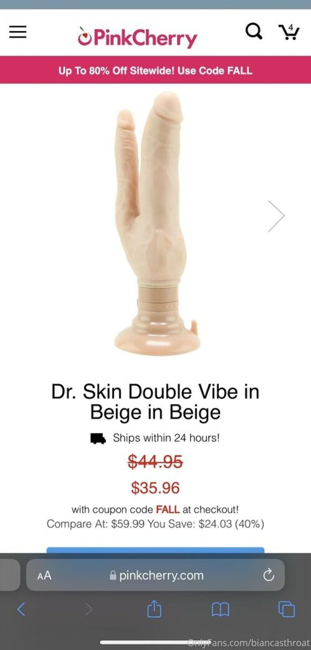Tap the Up To 80% Off Sitewide banner
The height and width of the screenshot is (650, 311).
(x=155, y=70)
